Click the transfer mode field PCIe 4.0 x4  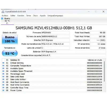[55, 44]
